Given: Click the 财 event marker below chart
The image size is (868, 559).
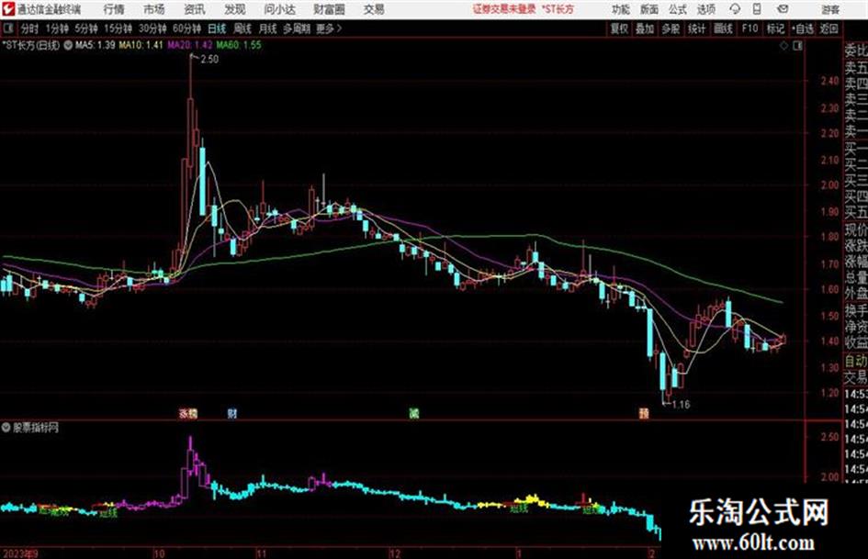Looking at the screenshot, I should 232,413.
